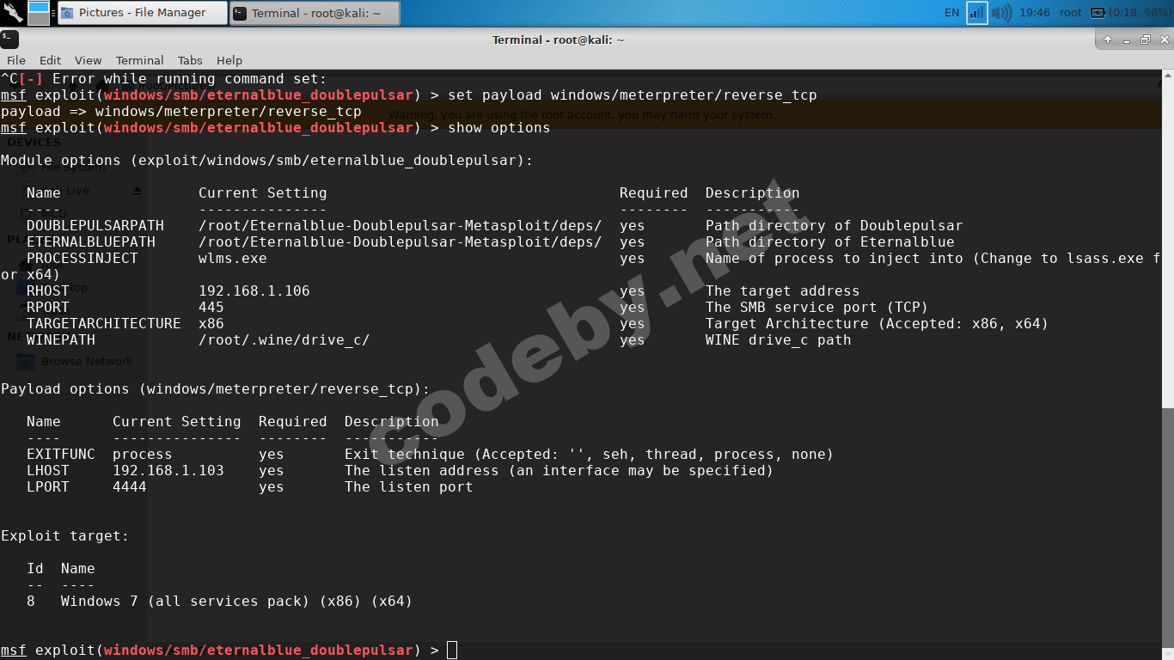Click the volume speaker icon

tap(1001, 13)
